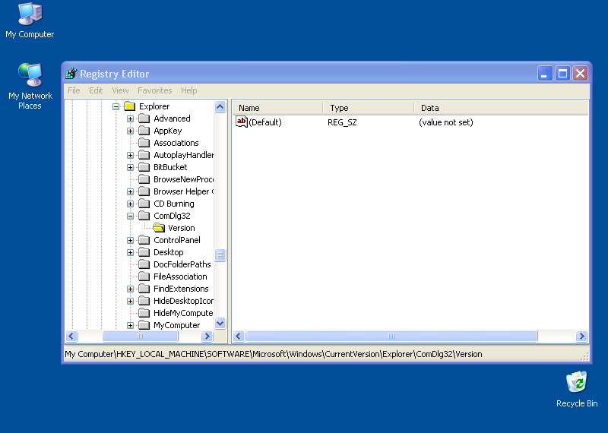Minimize the Registry Editor window
The height and width of the screenshot is (433, 608).
[544, 73]
